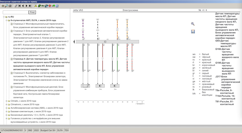The height and width of the screenshot is (133, 242).
Task: Click the J217 control unit bar in diagram
Action: pos(107,42)
